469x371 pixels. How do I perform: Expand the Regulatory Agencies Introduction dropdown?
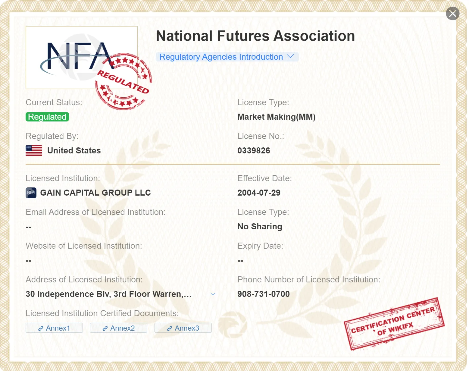[x=227, y=57]
